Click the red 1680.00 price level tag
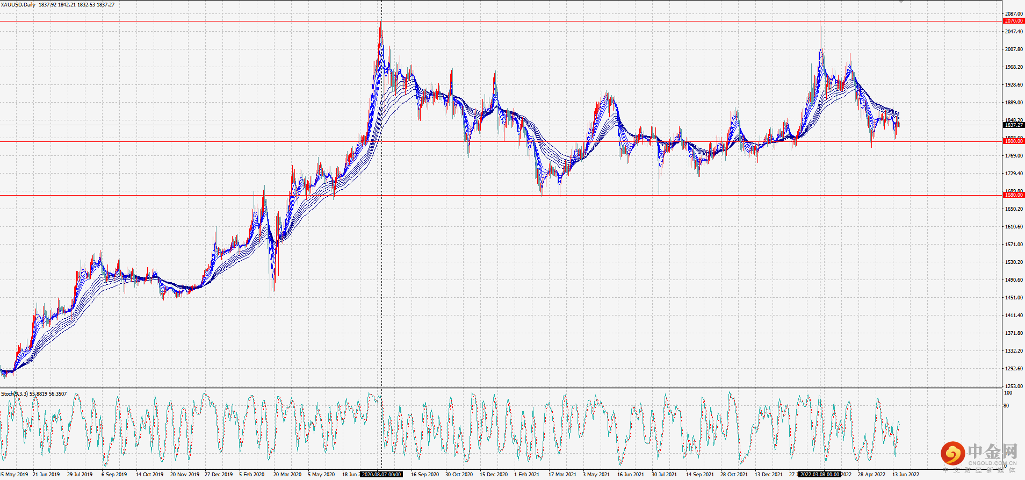The image size is (1025, 480). coord(1013,195)
